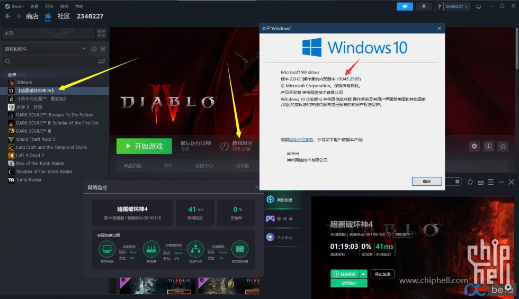Image resolution: width=519 pixels, height=299 pixels.
Task: Open the 社区 community tab
Action: tap(64, 16)
